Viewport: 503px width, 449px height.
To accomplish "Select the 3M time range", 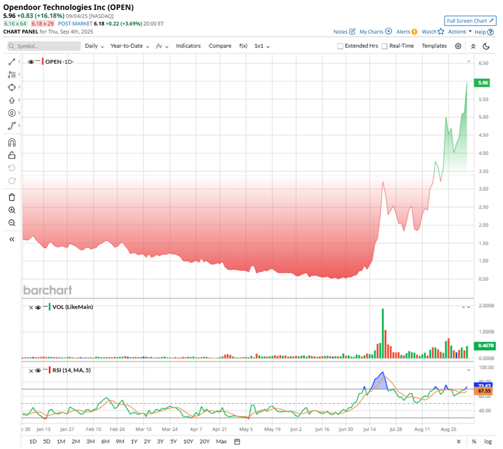I will tap(90, 442).
